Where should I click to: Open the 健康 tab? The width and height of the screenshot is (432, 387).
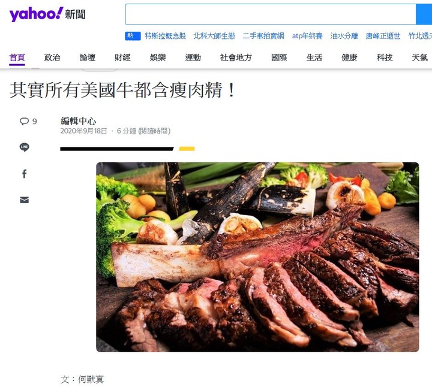click(349, 58)
